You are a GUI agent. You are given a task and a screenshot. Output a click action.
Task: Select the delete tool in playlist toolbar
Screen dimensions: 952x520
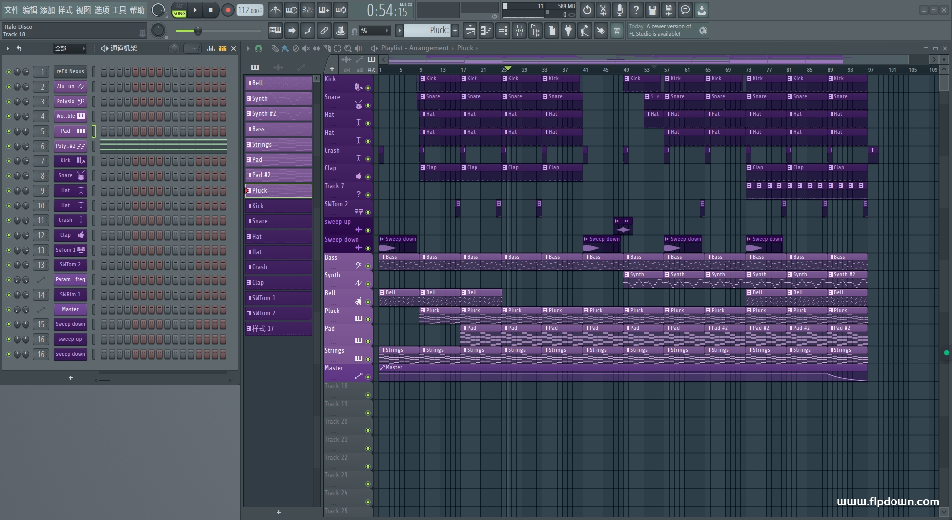(x=296, y=48)
